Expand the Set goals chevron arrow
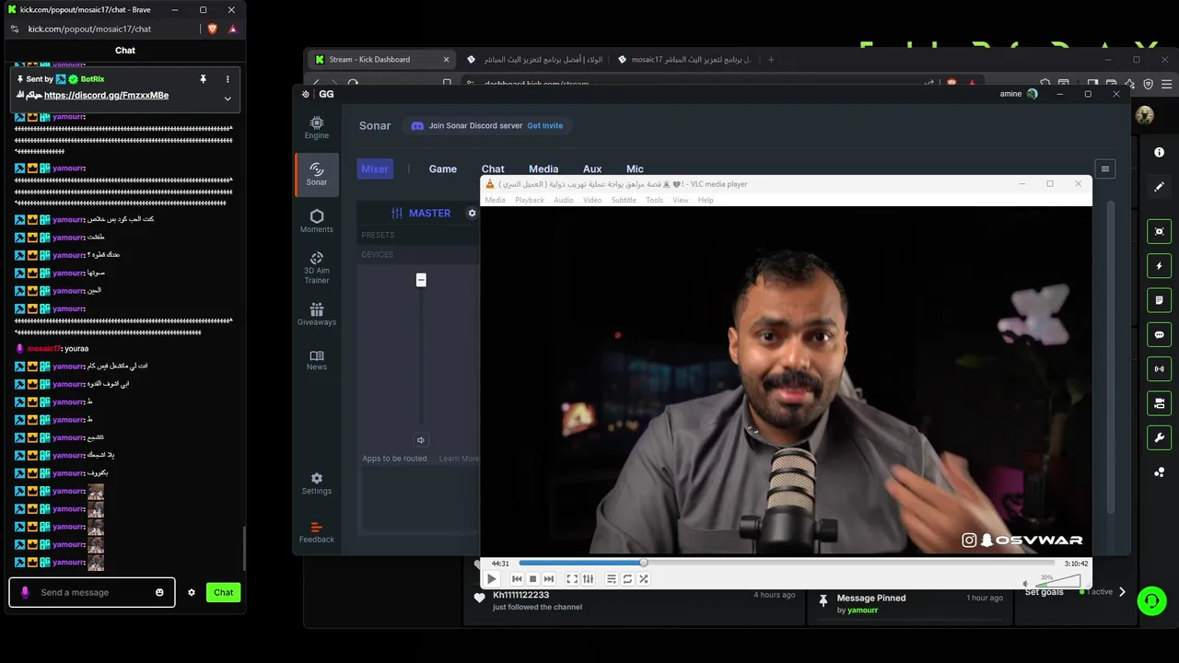 pyautogui.click(x=1122, y=592)
